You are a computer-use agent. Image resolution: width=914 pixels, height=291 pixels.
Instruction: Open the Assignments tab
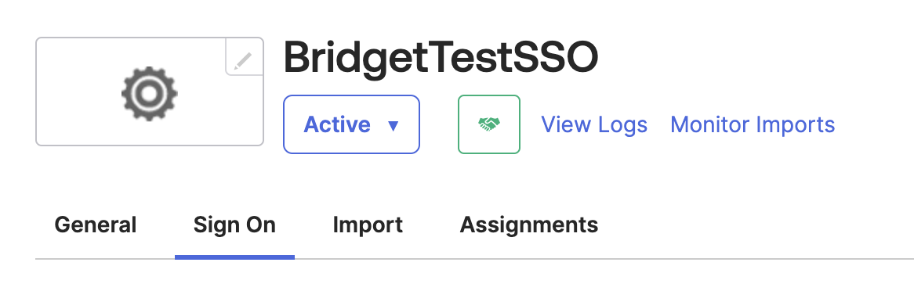[528, 225]
